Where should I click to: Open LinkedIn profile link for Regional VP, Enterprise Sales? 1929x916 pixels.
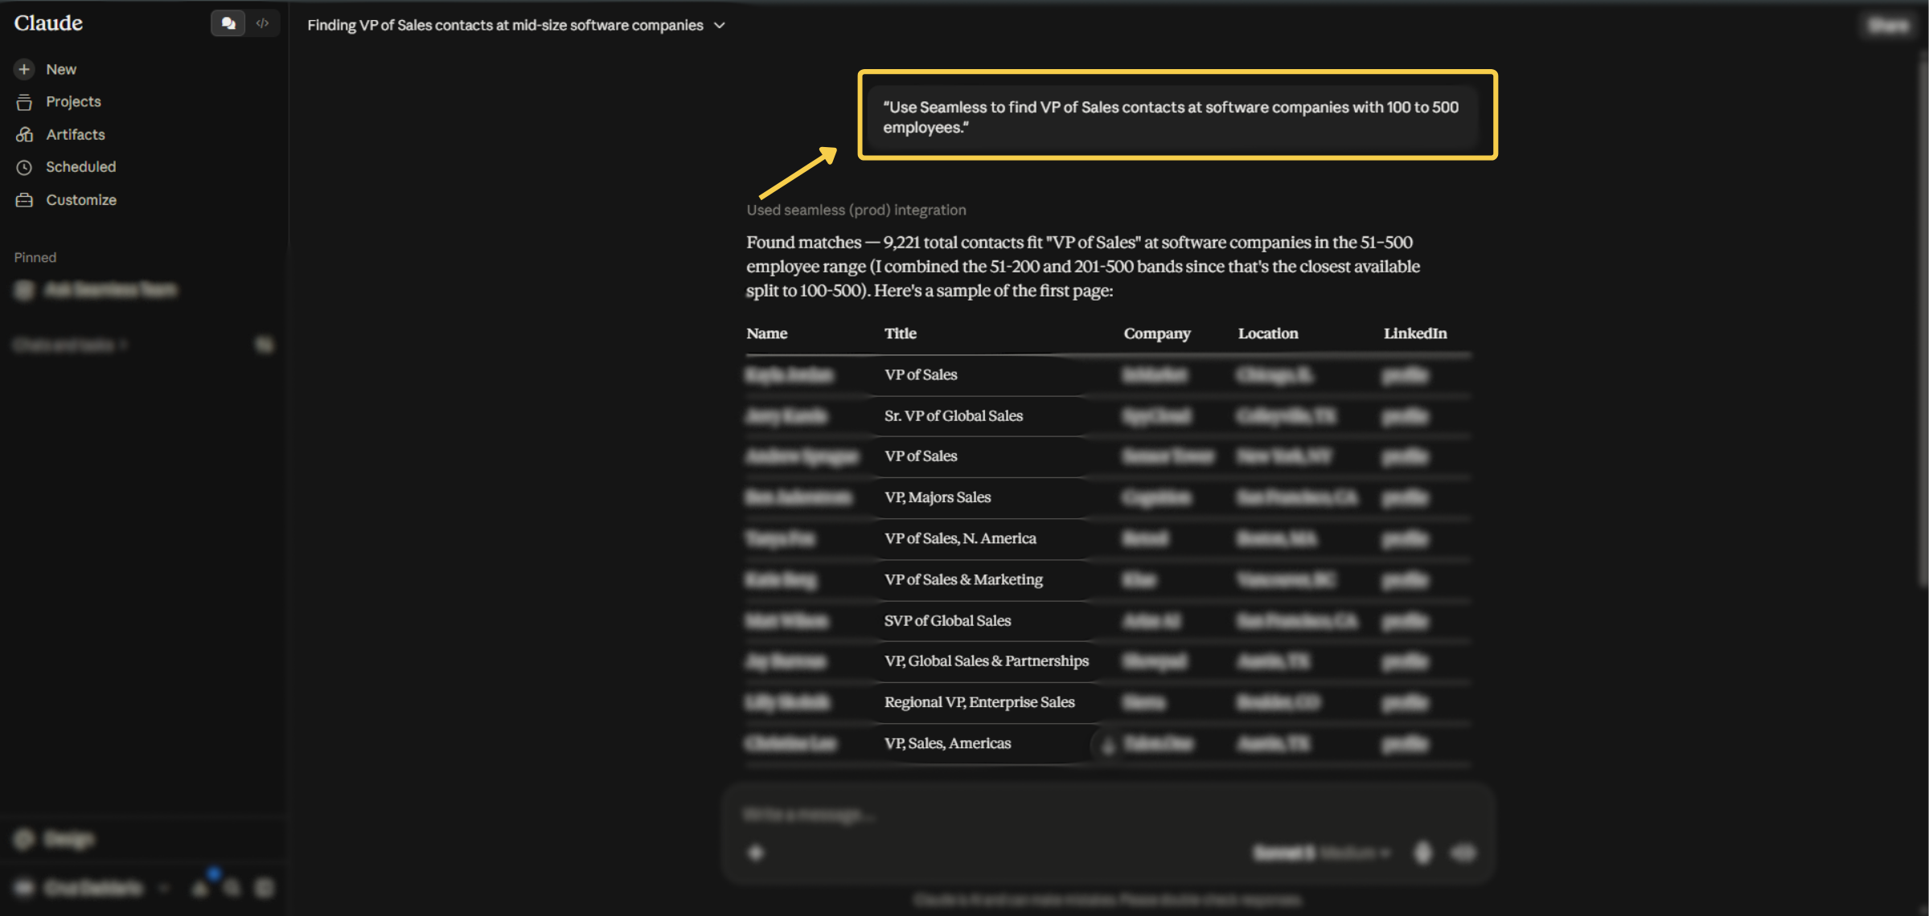tap(1405, 702)
